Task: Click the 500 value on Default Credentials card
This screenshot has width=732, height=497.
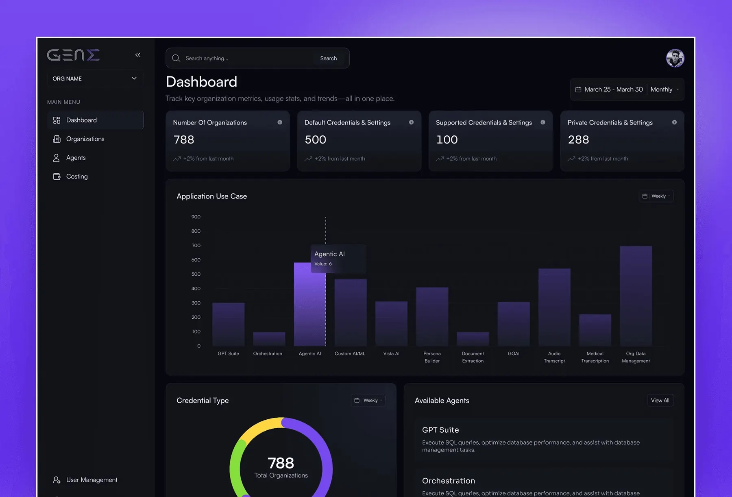Action: 316,140
